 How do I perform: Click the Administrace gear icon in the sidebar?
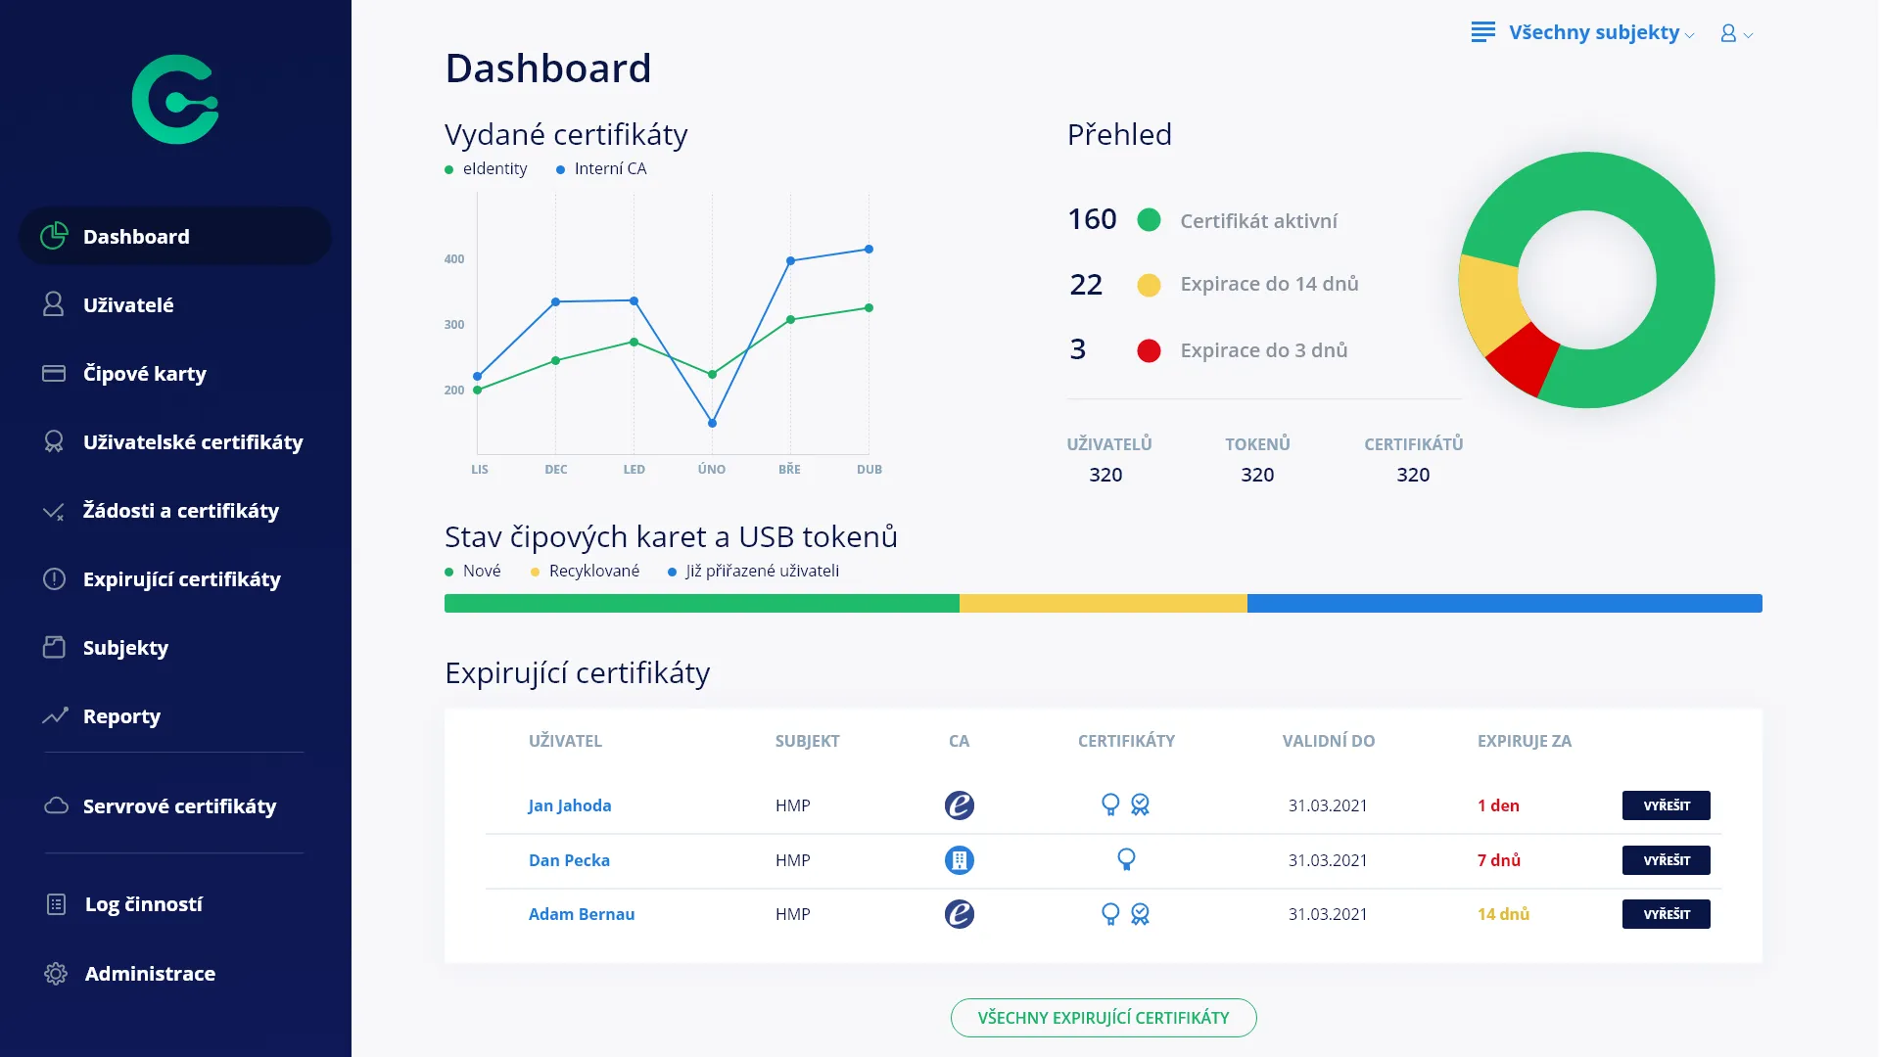coord(55,974)
